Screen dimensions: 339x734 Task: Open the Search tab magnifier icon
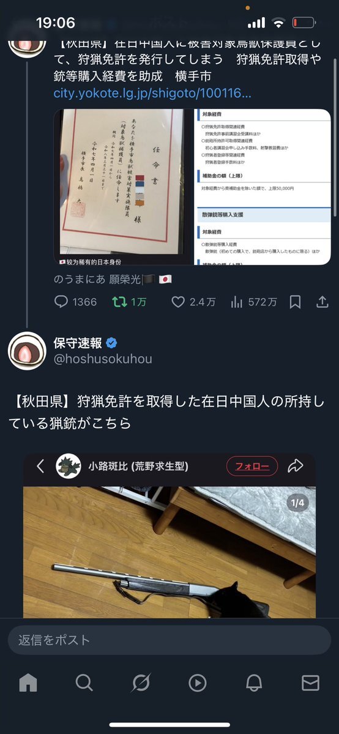click(x=84, y=684)
